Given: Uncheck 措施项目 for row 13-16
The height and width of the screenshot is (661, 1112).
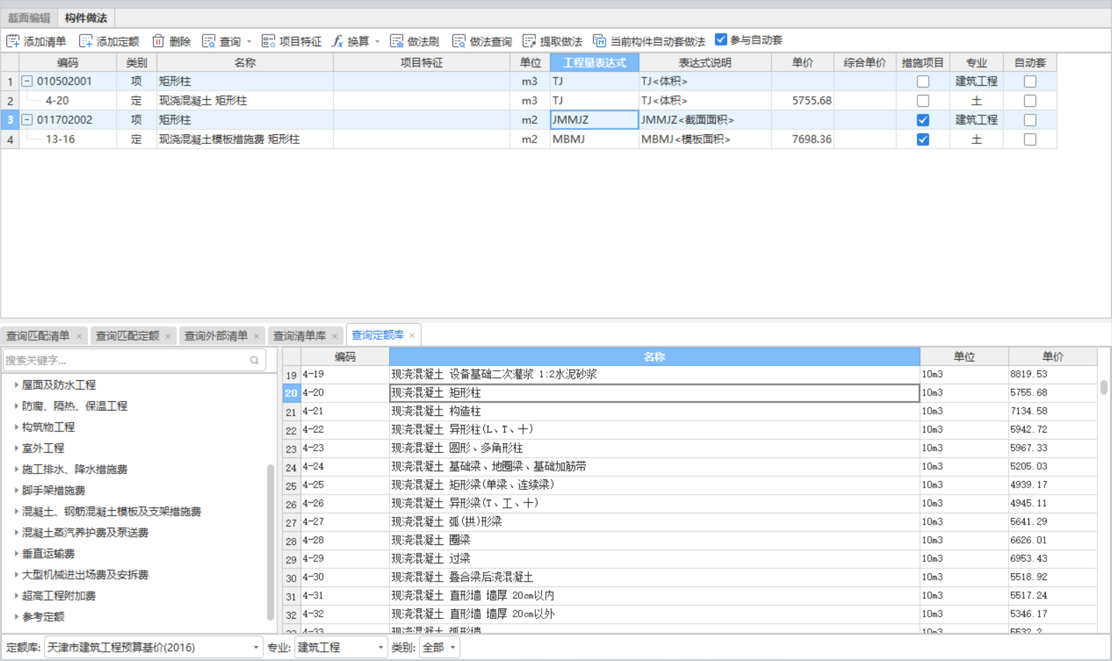Looking at the screenshot, I should coord(923,140).
